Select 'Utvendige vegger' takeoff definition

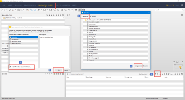click(x=24, y=44)
